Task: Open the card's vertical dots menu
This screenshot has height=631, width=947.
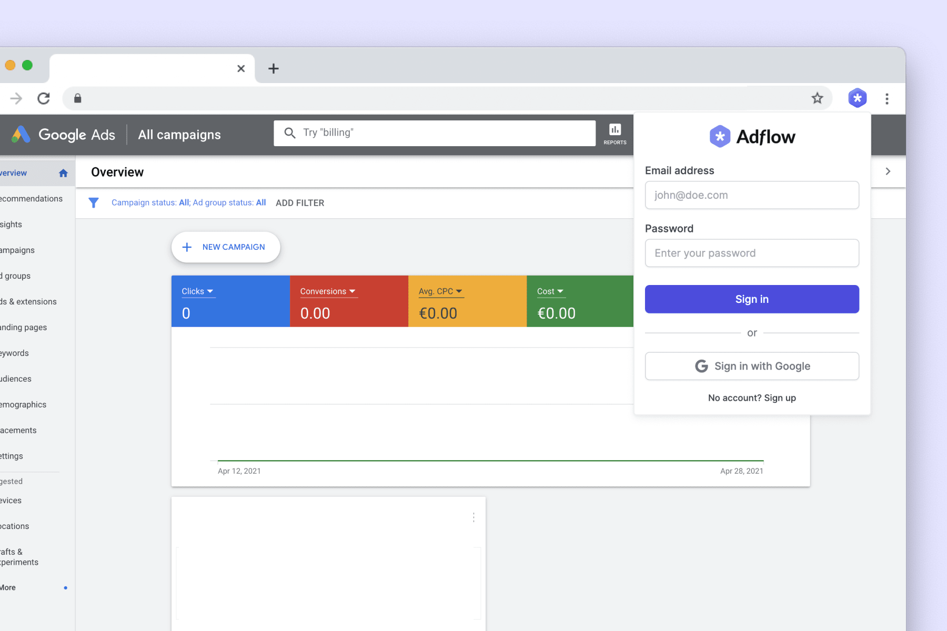Action: (x=473, y=517)
